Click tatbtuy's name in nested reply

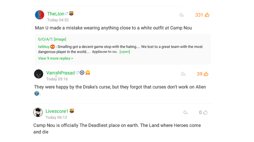pyautogui.click(x=44, y=47)
